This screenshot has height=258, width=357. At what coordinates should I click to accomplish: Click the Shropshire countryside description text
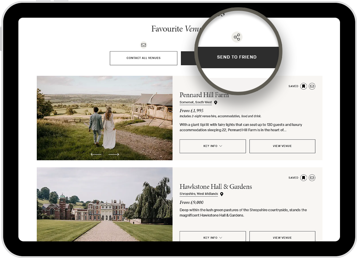tap(243, 213)
